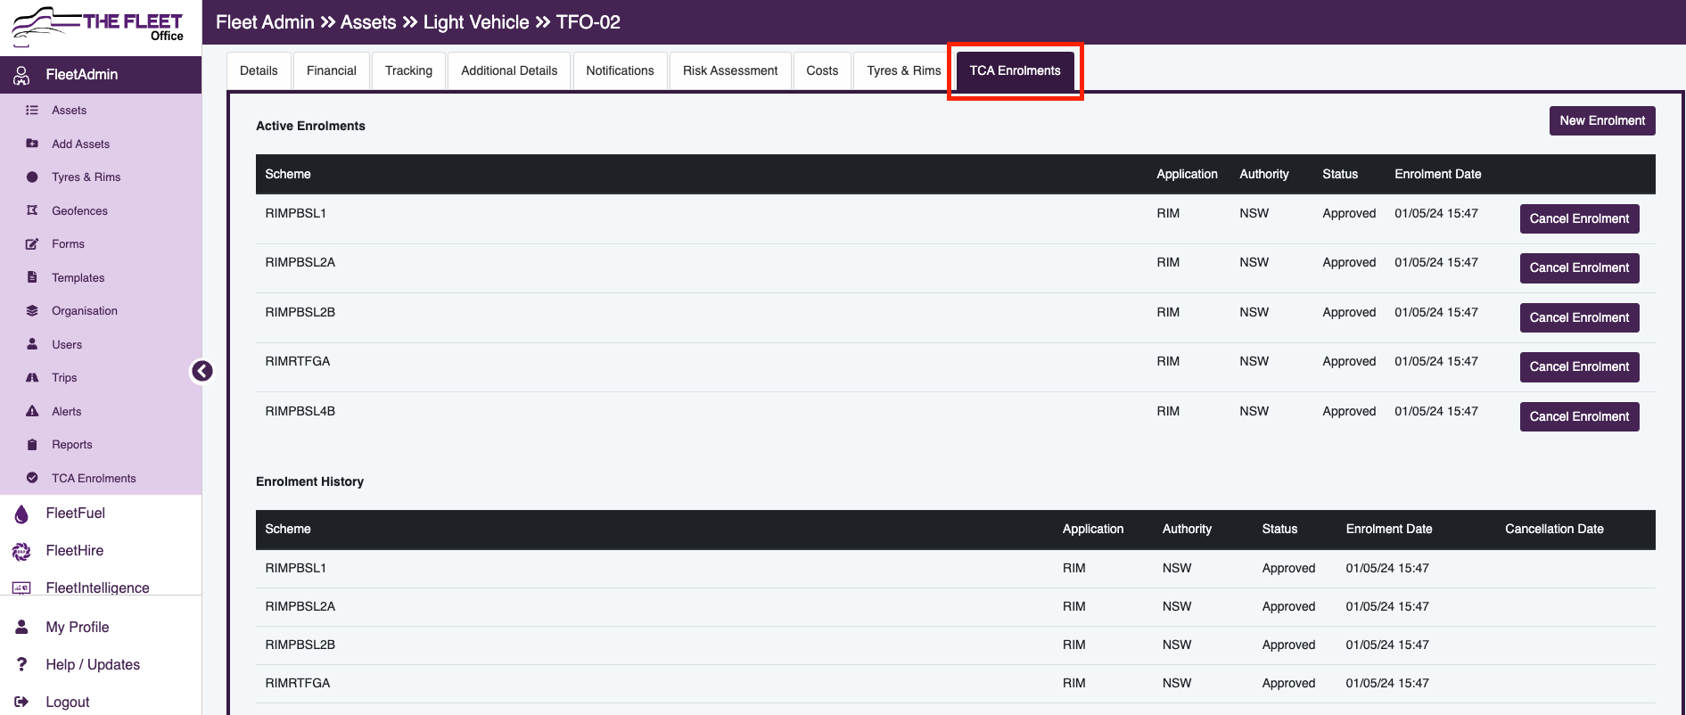The height and width of the screenshot is (715, 1686).
Task: Select the TCA Enrolments tab
Action: (x=1016, y=70)
